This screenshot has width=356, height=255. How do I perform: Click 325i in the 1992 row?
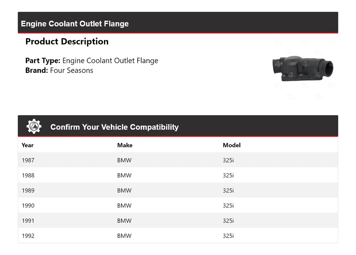point(228,236)
